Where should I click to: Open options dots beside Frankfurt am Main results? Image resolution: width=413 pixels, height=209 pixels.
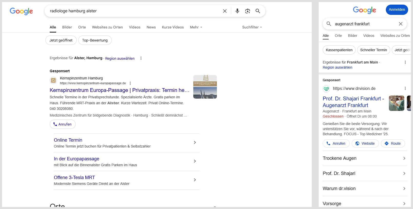click(x=405, y=62)
